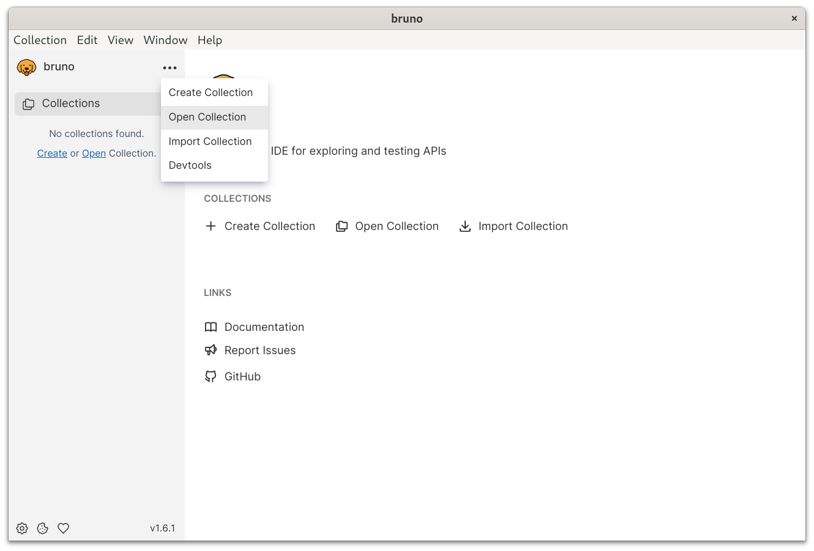Open cookies manager icon in sidebar footer
The width and height of the screenshot is (814, 551).
click(x=43, y=528)
